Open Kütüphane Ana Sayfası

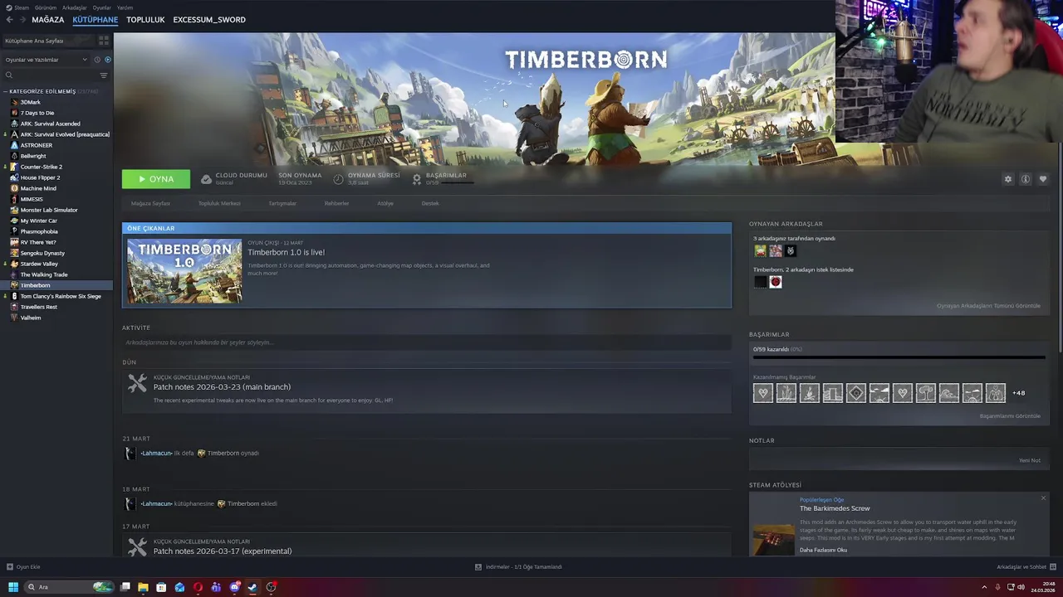coord(48,41)
